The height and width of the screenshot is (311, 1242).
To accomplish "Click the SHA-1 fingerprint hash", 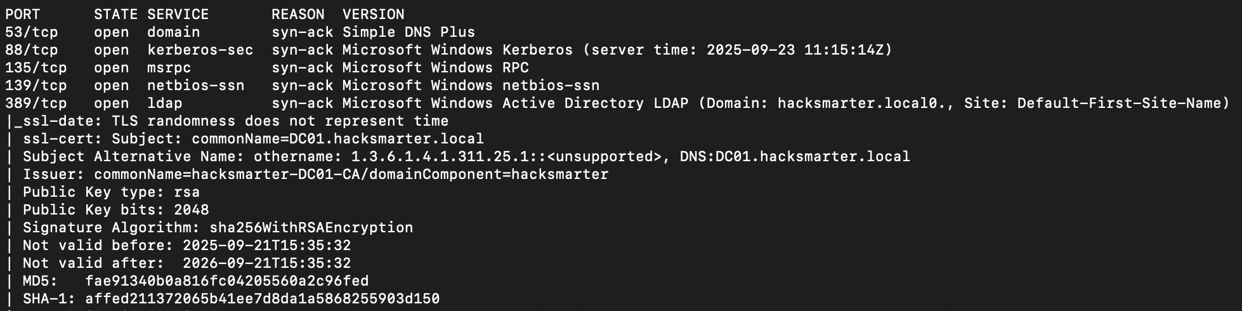I will (262, 298).
